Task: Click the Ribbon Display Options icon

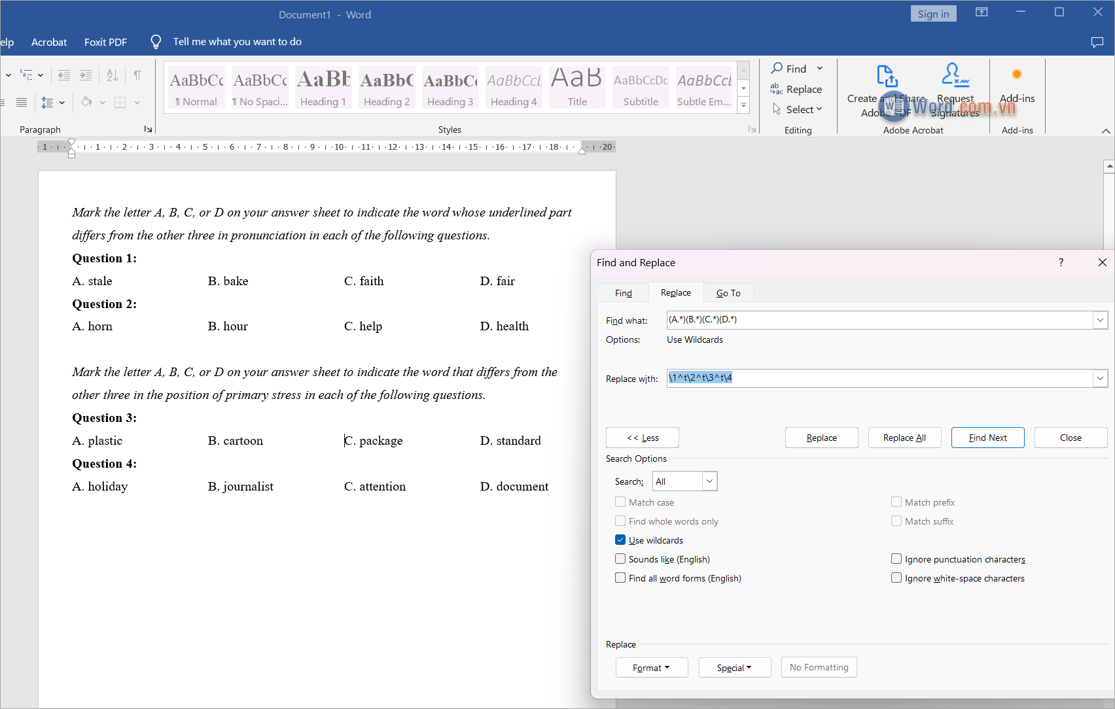Action: pos(982,12)
